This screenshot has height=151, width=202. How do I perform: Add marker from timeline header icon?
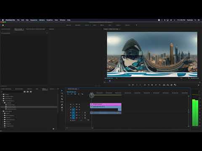pyautogui.click(x=79, y=94)
